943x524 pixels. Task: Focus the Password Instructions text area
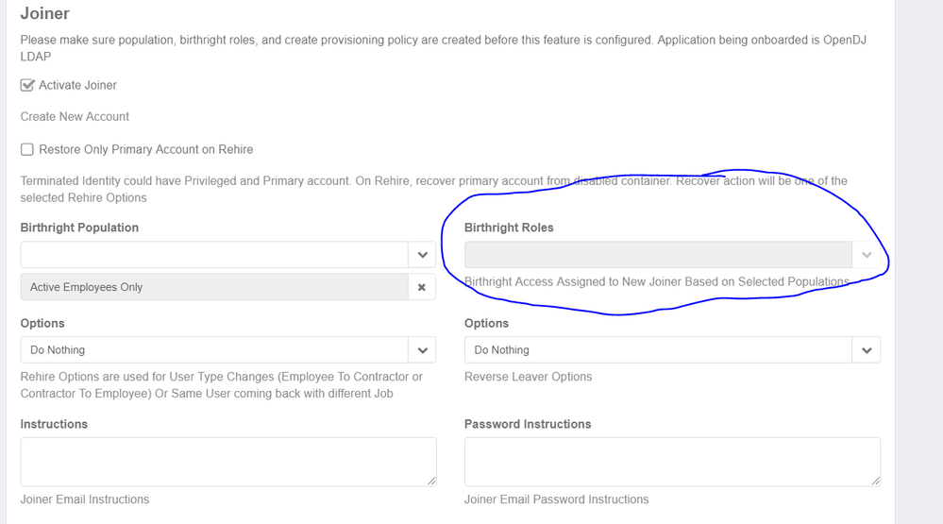click(672, 462)
